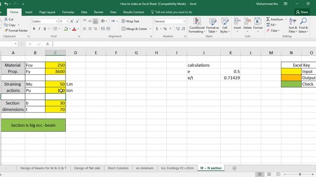This screenshot has height=177, width=316.
Task: Click Page Layout view button in status bar
Action: [x=269, y=174]
